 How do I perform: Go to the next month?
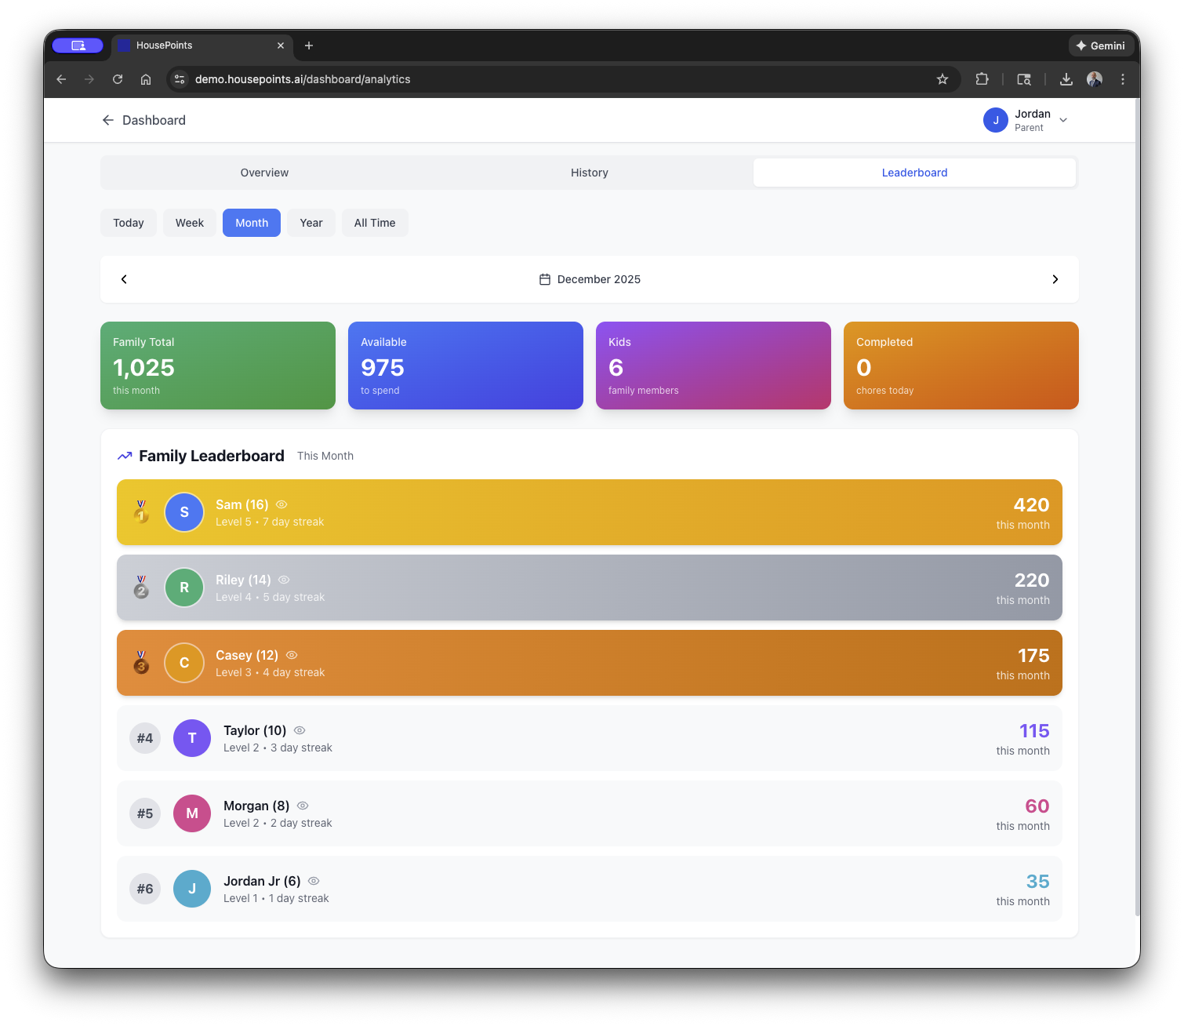point(1055,279)
